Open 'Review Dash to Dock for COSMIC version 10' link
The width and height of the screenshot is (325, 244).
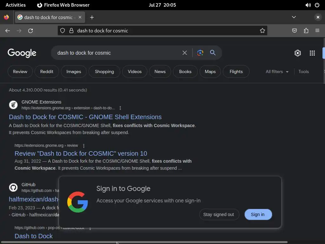tap(81, 153)
